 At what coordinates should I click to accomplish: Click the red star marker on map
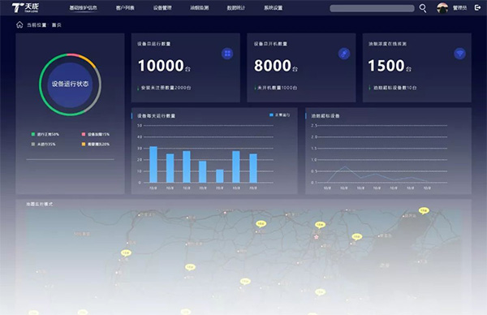click(x=317, y=237)
